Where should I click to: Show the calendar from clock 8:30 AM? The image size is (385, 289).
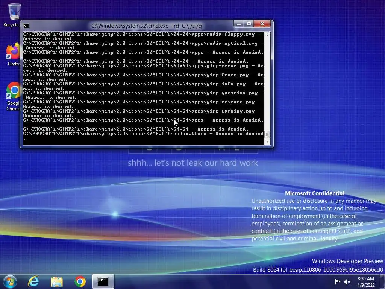coord(366,282)
